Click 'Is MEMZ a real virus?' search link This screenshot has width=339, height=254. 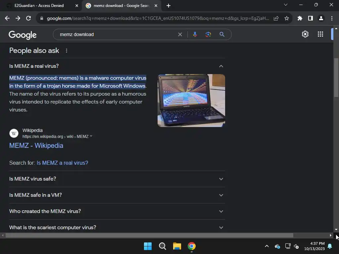coord(62,163)
